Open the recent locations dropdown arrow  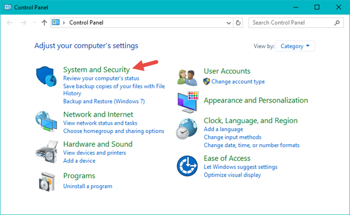coord(35,23)
